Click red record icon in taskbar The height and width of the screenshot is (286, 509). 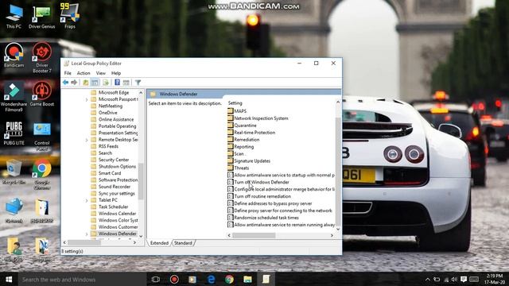[x=174, y=279]
